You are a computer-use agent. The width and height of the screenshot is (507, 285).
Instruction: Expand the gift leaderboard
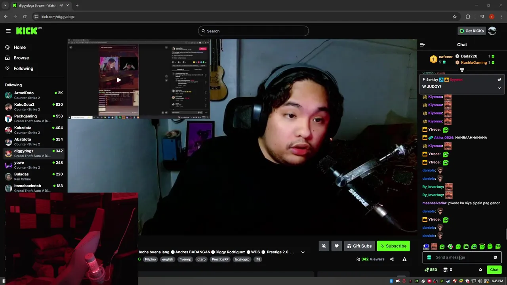pyautogui.click(x=462, y=70)
